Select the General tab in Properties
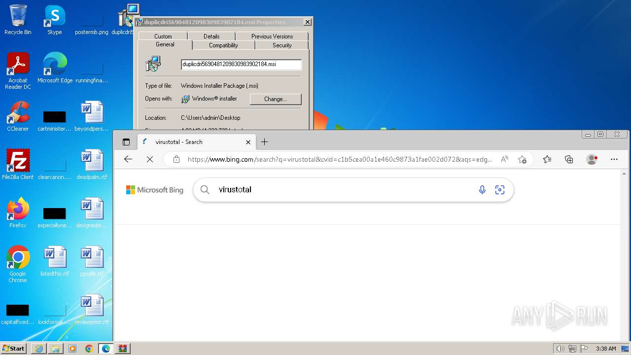Screen dimensions: 631x355 165,44
